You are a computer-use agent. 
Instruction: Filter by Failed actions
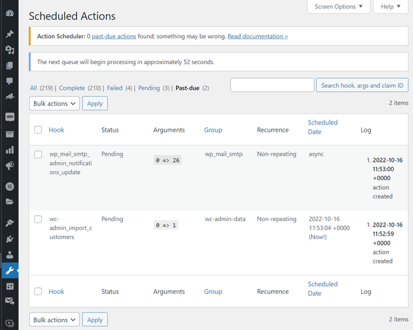[x=115, y=88]
